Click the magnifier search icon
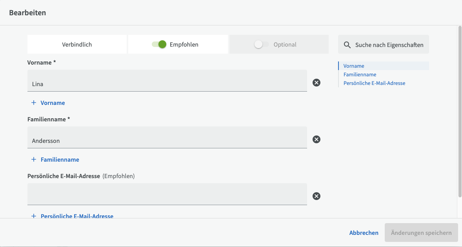This screenshot has width=462, height=247. tap(347, 45)
